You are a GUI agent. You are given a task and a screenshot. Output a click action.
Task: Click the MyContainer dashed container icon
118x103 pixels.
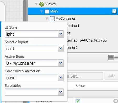(52, 19)
